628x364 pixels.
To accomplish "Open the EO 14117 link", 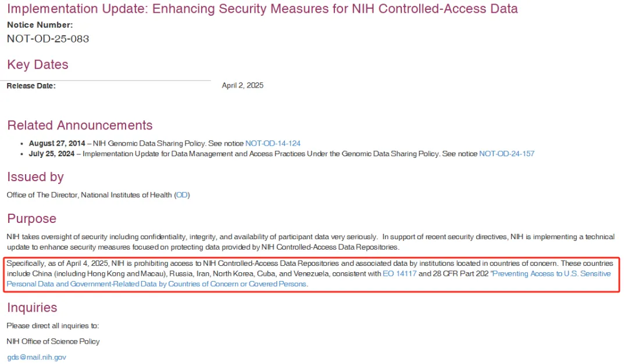I will pyautogui.click(x=399, y=273).
